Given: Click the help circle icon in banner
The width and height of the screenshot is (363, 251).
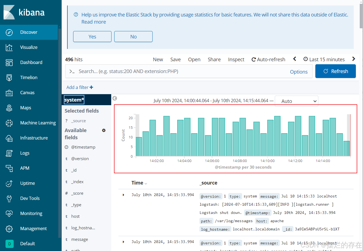Looking at the screenshot, I should (x=76, y=15).
